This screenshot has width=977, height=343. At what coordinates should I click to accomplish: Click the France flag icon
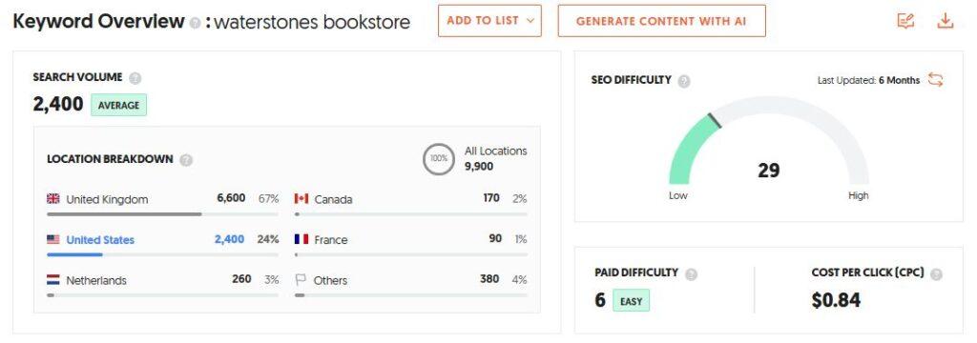click(x=301, y=239)
